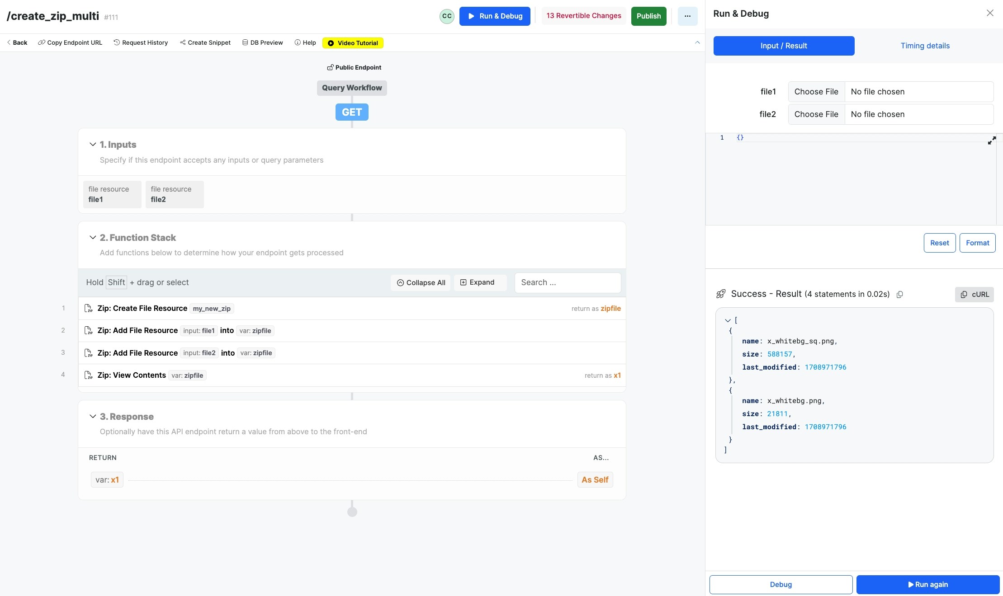Collapse the JSON result array
Image resolution: width=1003 pixels, height=596 pixels.
pyautogui.click(x=728, y=321)
